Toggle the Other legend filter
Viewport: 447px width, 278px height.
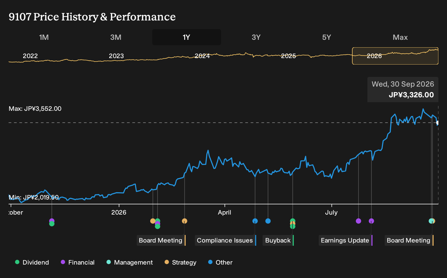click(220, 262)
